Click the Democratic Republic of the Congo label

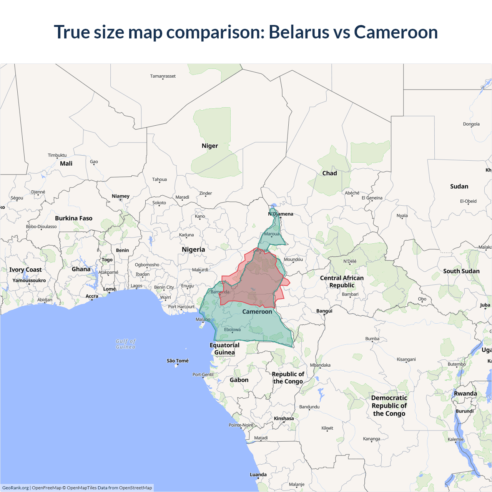coord(389,406)
